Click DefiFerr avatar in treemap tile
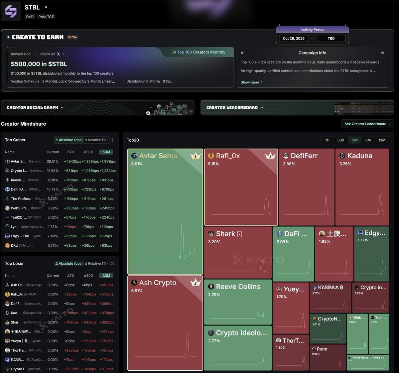The image size is (399, 373). click(x=286, y=156)
